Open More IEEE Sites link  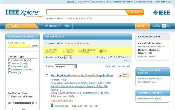point(163,2)
